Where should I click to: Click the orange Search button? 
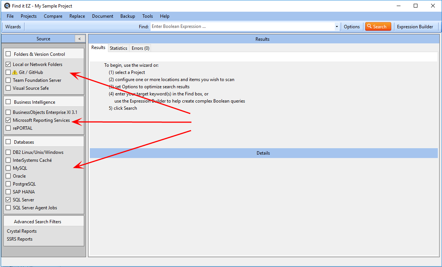(378, 26)
